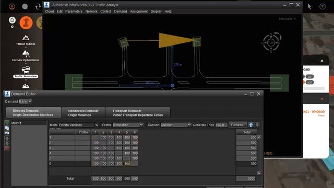Click the Profile column header
334x188 pixels.
(83, 132)
